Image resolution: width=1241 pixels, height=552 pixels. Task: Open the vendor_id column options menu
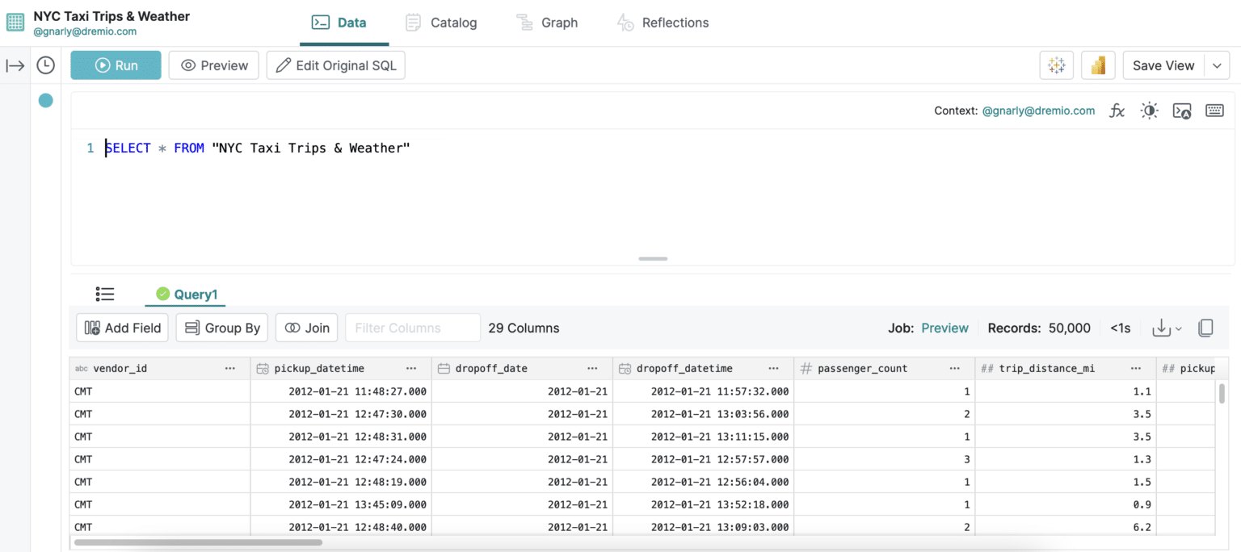point(230,368)
